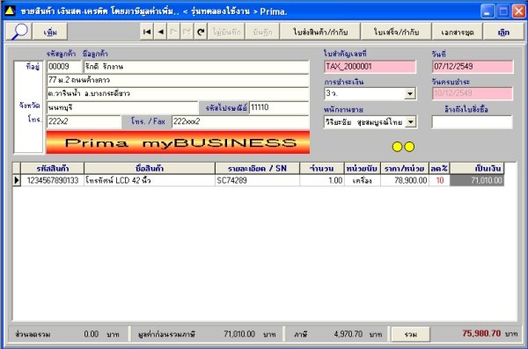Go to the first record

[x=147, y=32]
